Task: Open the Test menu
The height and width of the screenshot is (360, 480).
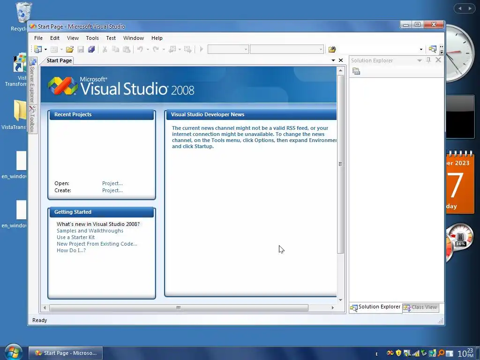Action: [111, 38]
